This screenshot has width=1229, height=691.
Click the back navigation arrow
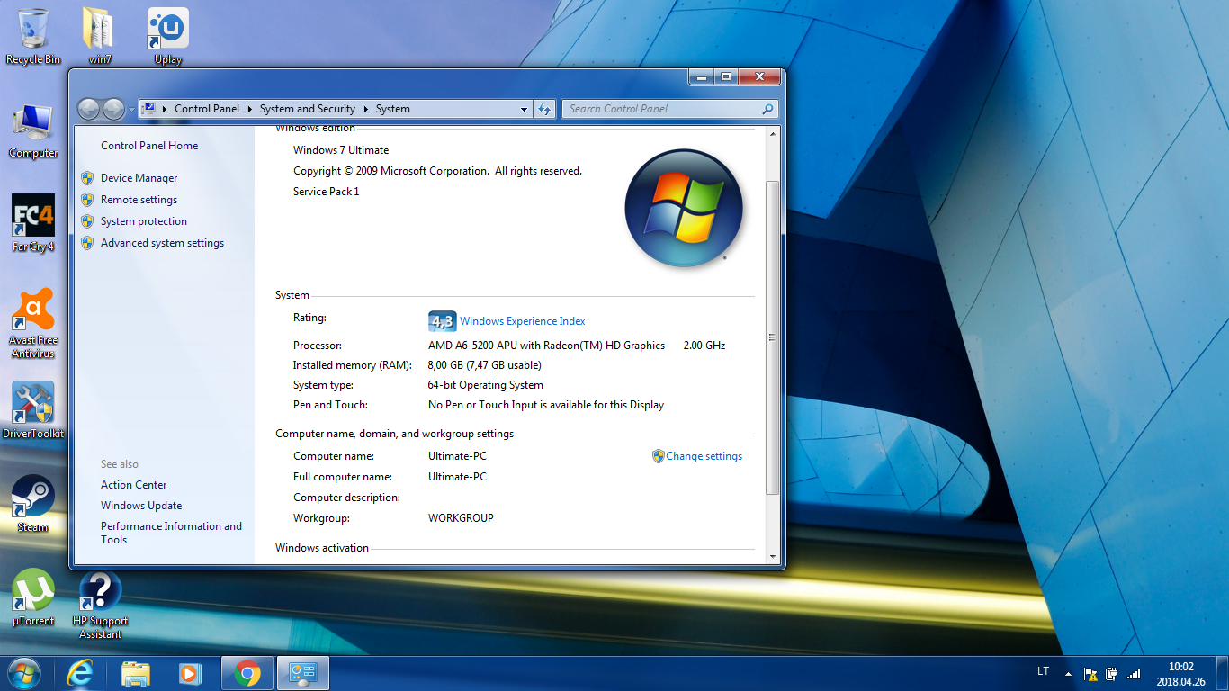point(88,109)
